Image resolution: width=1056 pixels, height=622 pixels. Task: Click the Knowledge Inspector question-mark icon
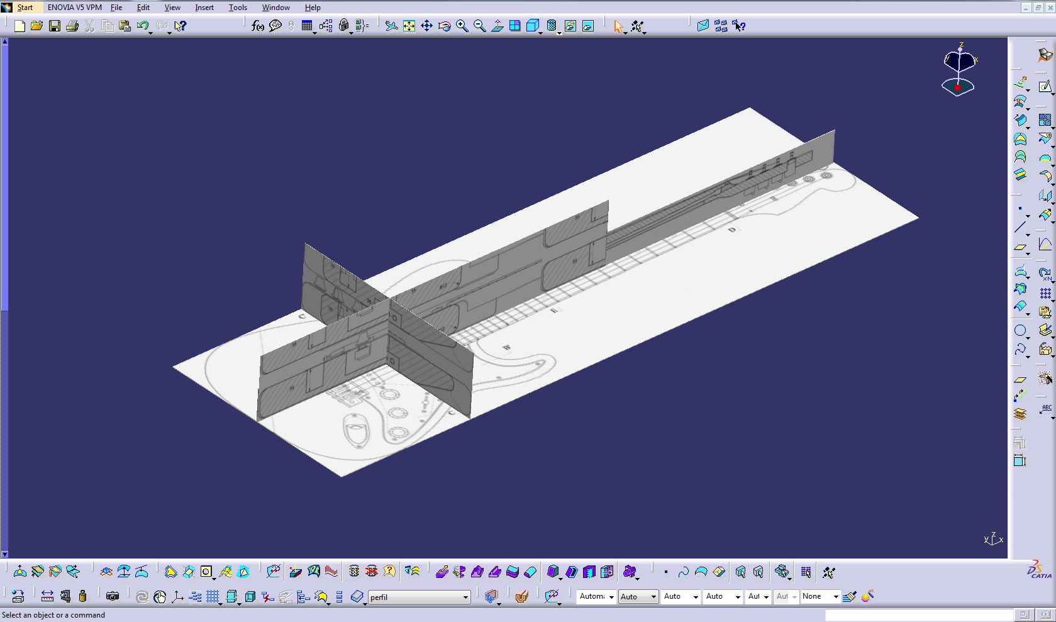point(390,571)
